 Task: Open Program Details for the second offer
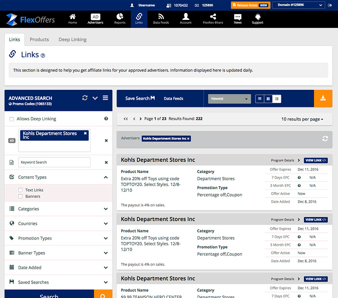pyautogui.click(x=285, y=220)
